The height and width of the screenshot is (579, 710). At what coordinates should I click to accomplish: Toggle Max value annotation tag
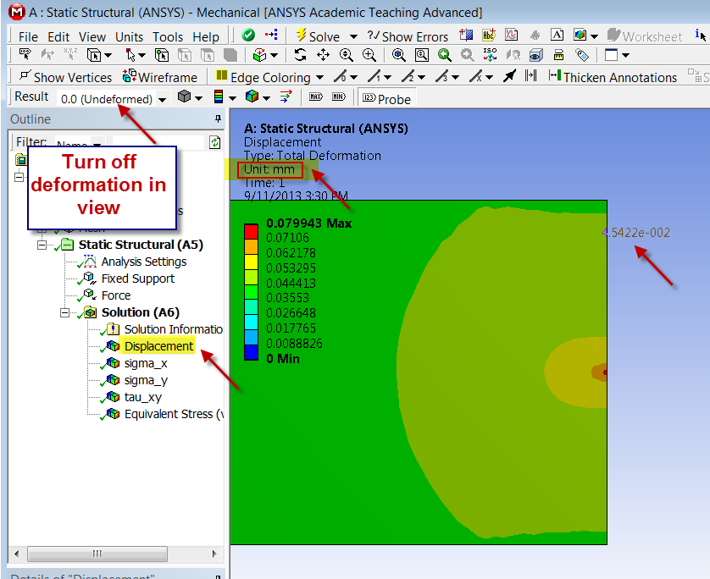click(316, 96)
